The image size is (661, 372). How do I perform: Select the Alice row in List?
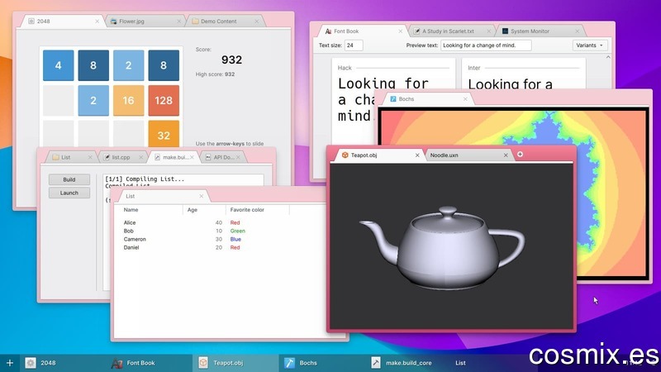tap(219, 222)
